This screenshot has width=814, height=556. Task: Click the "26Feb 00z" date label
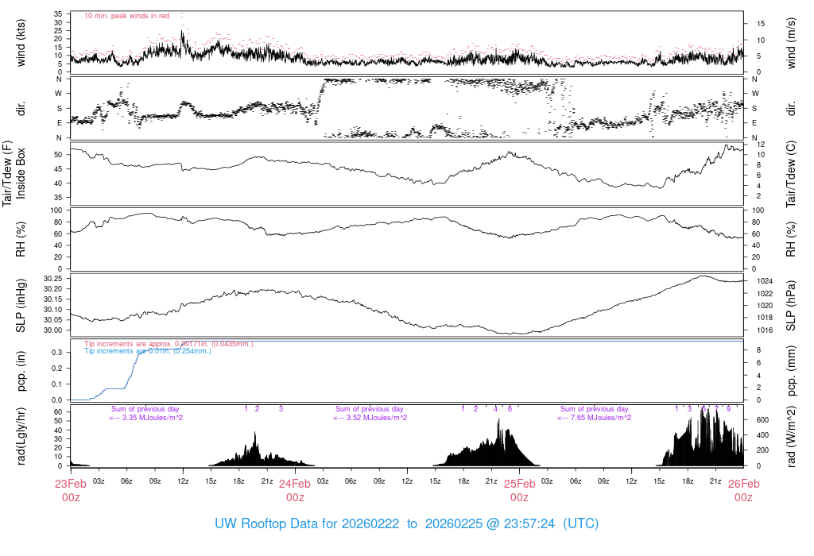[743, 491]
